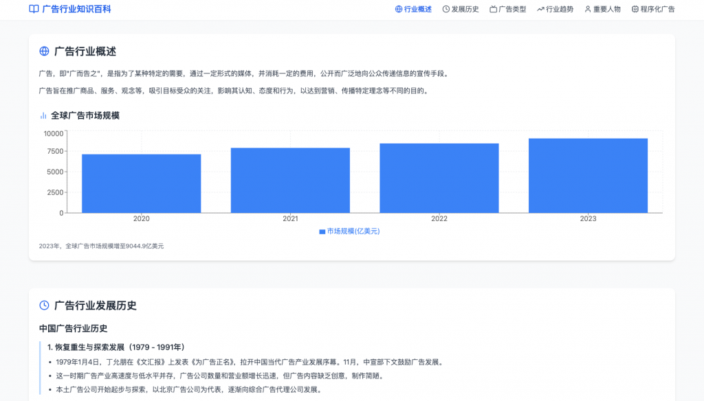Click the blue legend swatch for 市场规模

322,231
